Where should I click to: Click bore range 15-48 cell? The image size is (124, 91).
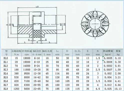[x=37, y=81]
